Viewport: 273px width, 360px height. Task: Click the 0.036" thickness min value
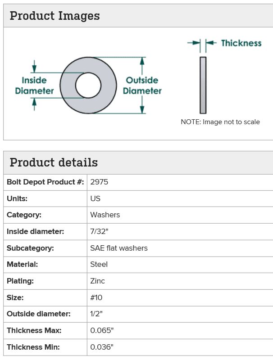(102, 347)
